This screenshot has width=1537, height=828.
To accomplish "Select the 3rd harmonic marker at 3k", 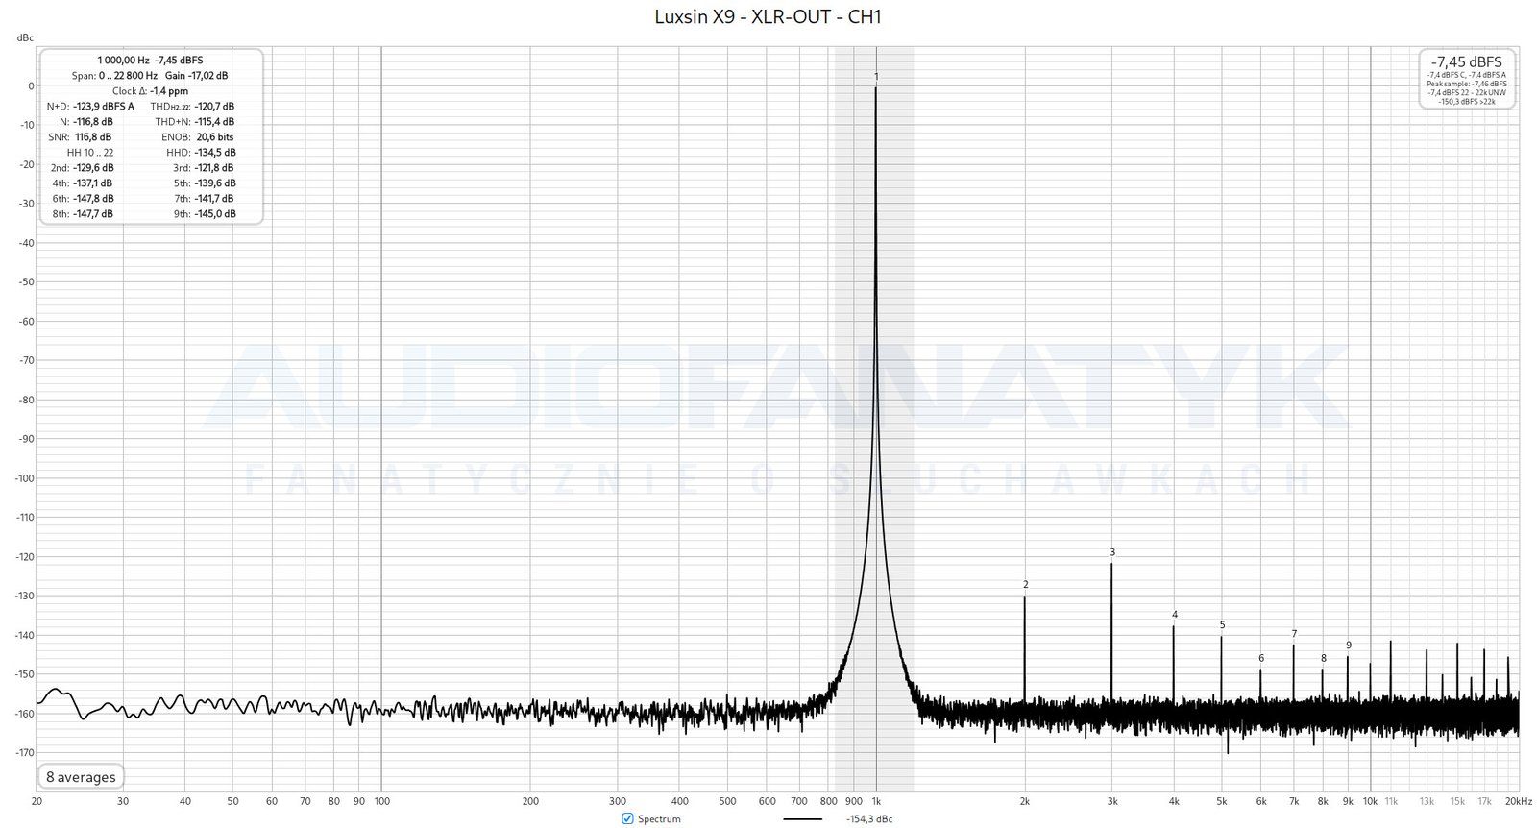I will [x=1112, y=552].
